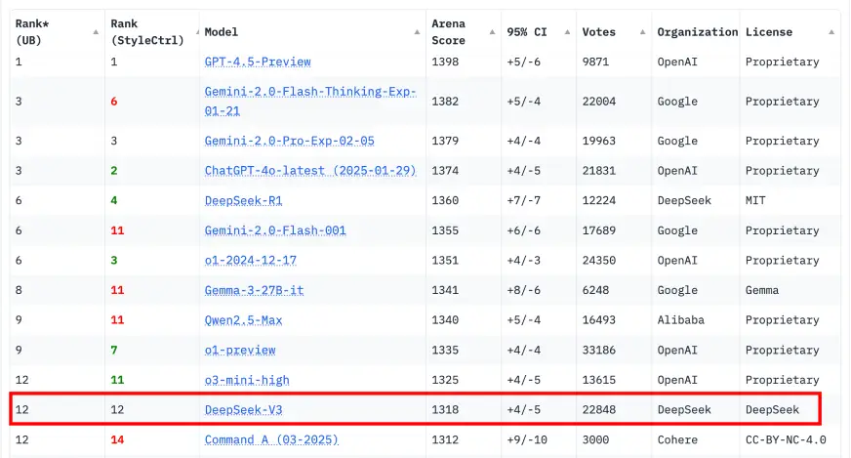Screen dimensions: 851x458
Task: Select the 1382 arena score cell
Action: point(445,101)
